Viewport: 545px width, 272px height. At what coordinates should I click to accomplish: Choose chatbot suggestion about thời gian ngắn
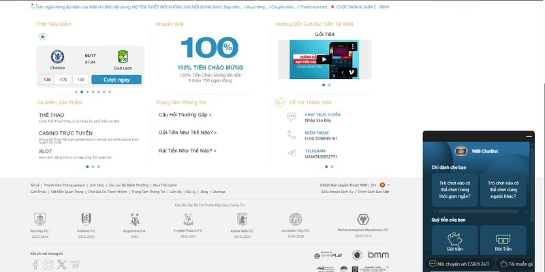coord(454,190)
